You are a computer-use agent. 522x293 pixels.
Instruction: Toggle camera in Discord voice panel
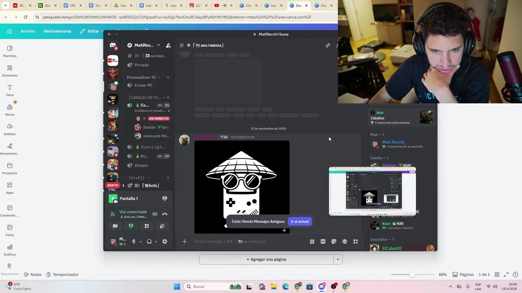click(115, 226)
